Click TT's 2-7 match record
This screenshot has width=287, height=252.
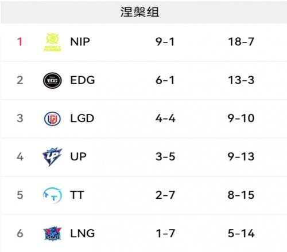(x=165, y=195)
